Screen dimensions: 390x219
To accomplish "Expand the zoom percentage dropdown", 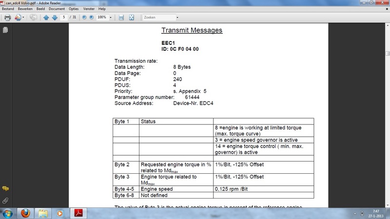I will [111, 17].
